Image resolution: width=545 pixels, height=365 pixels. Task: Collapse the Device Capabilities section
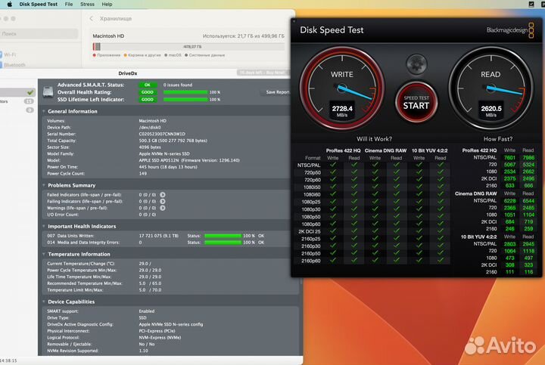tap(44, 302)
